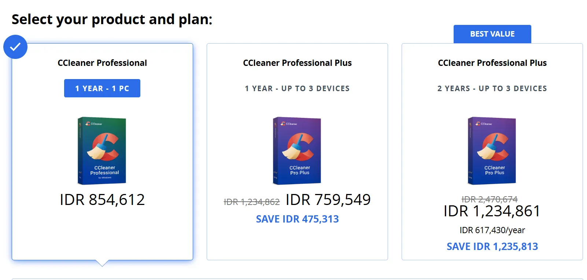Image resolution: width=587 pixels, height=280 pixels.
Task: Click the IDR 759,549 discounted price
Action: click(x=328, y=200)
